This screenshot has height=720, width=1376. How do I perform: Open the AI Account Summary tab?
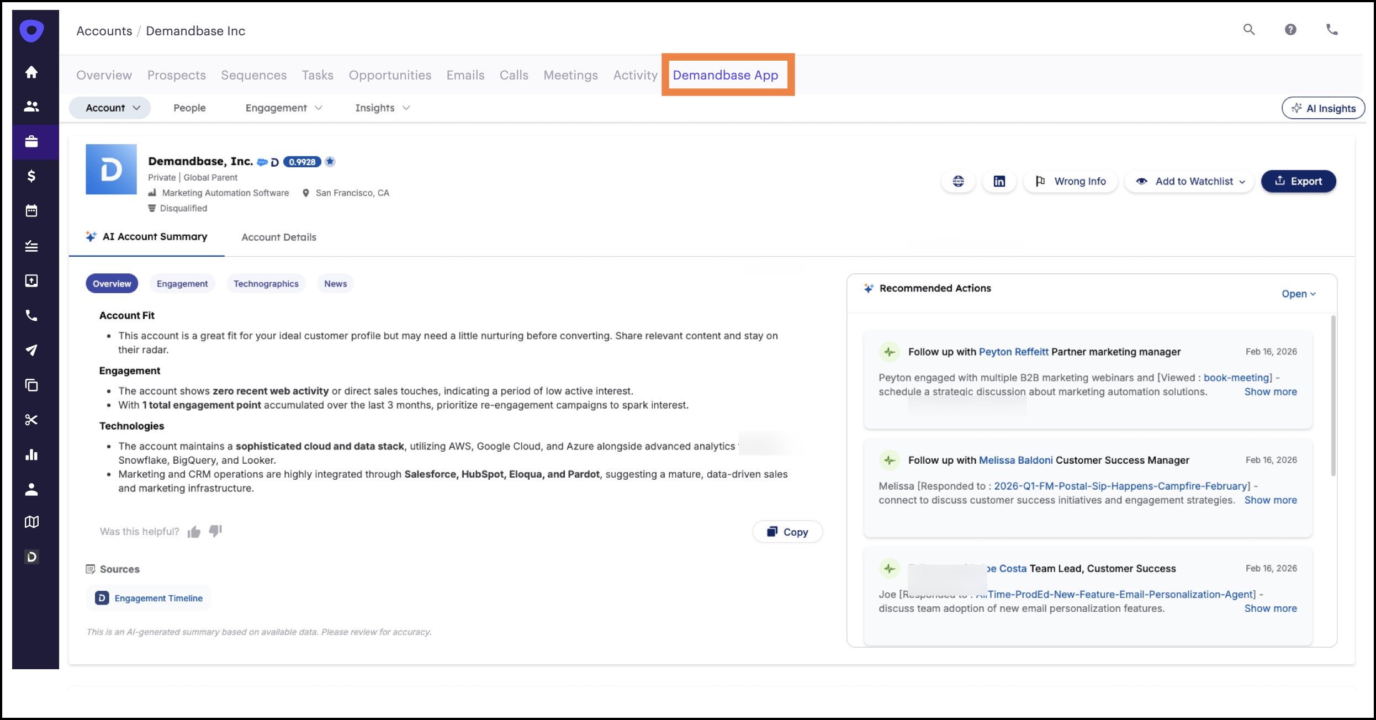pos(147,237)
